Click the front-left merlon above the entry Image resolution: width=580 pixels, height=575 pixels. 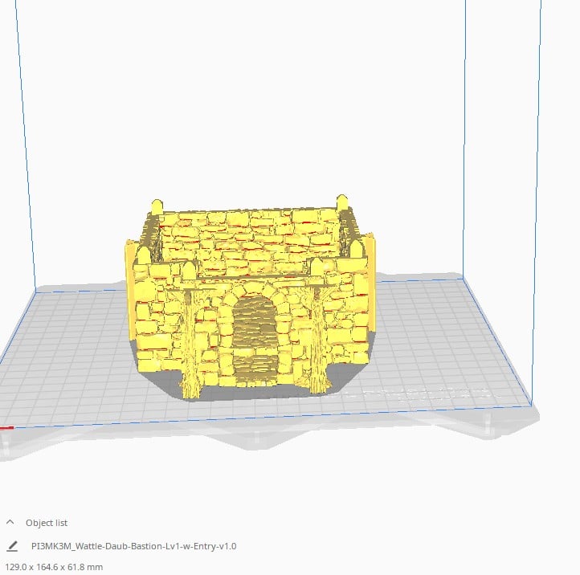tap(190, 269)
